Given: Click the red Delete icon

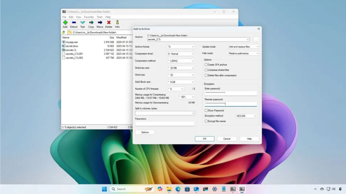Looking at the screenshot, I should [x=108, y=23].
